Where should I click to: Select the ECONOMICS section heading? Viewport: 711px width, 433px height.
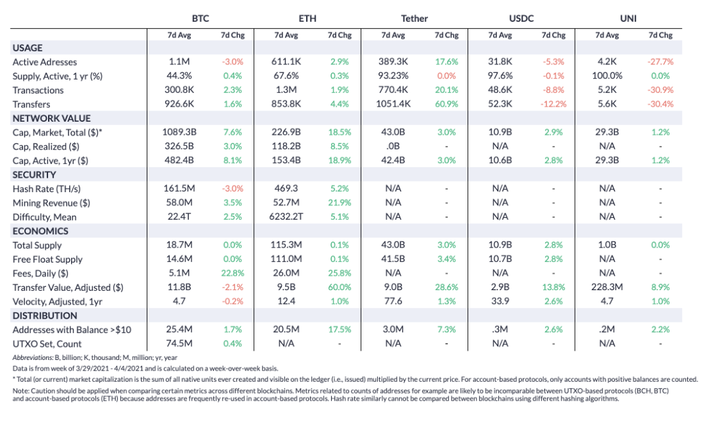click(x=40, y=231)
